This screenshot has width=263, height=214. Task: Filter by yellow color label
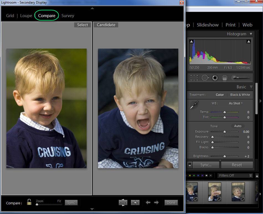[x=190, y=176]
